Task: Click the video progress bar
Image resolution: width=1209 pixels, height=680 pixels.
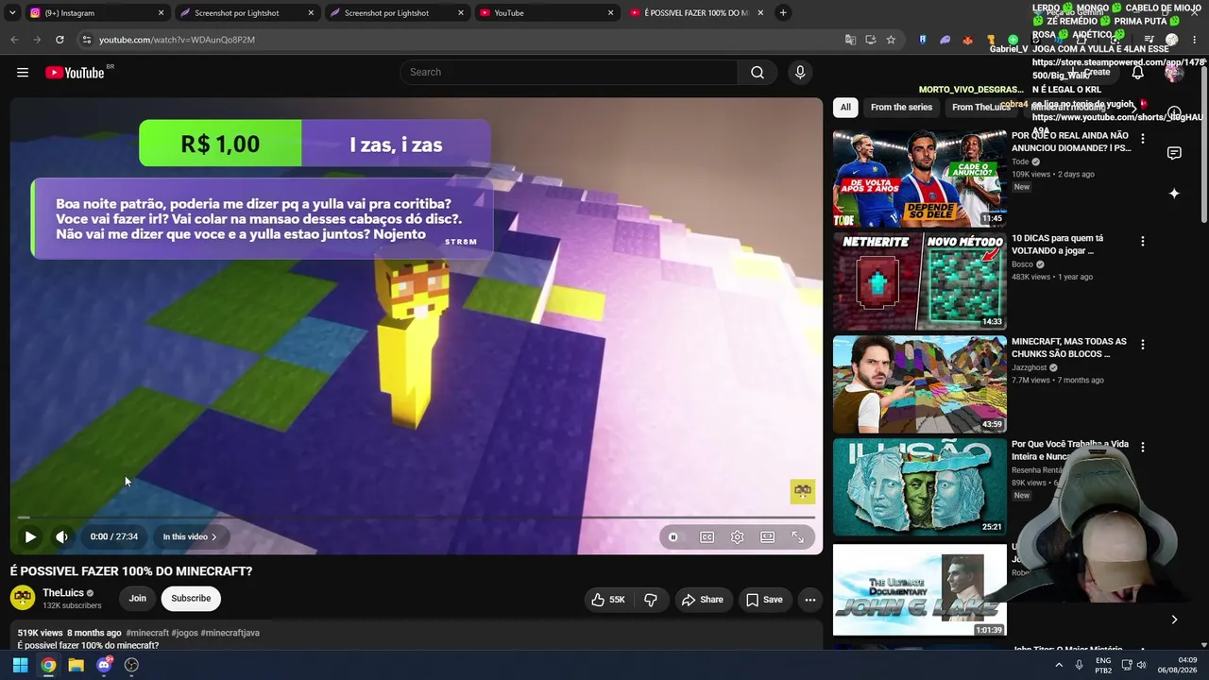Action: 416,518
